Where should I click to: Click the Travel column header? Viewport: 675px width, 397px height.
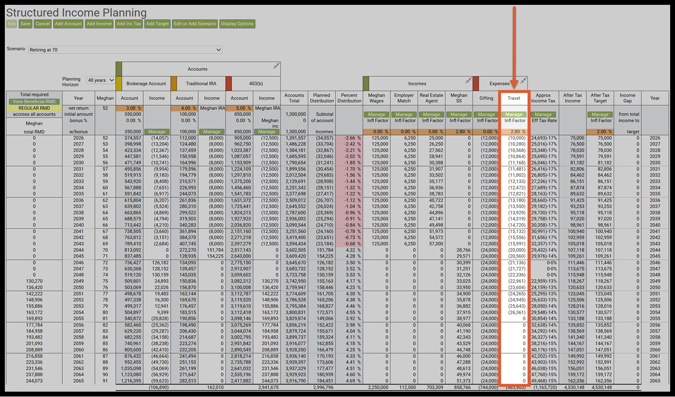tap(514, 98)
